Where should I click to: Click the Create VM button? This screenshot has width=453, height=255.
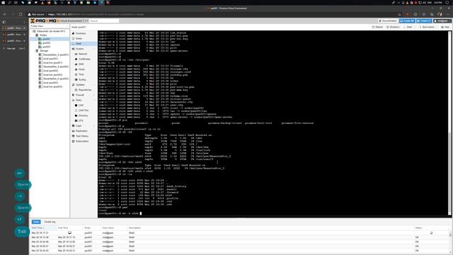pos(407,21)
